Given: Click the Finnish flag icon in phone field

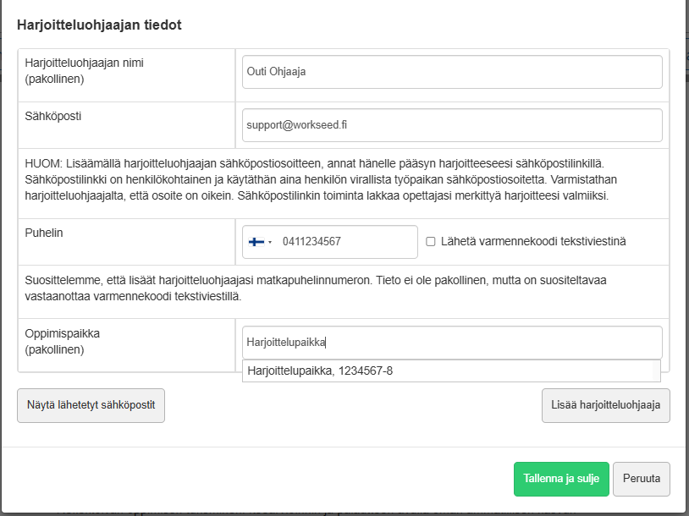Looking at the screenshot, I should [256, 242].
